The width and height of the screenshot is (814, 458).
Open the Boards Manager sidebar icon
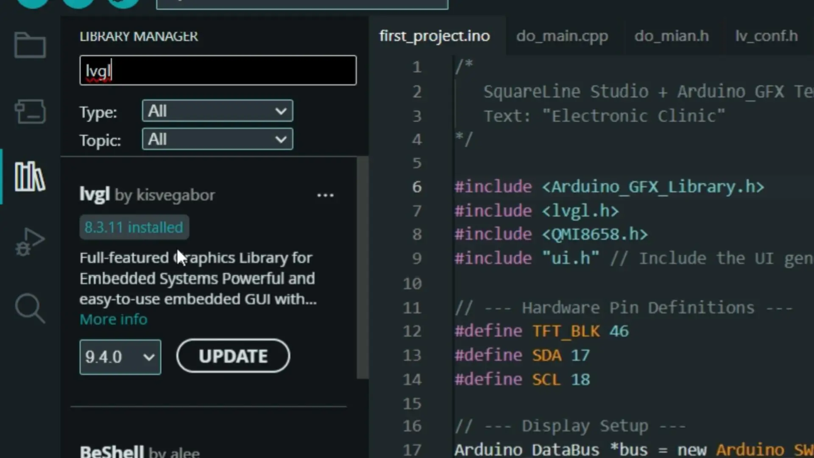pyautogui.click(x=30, y=112)
